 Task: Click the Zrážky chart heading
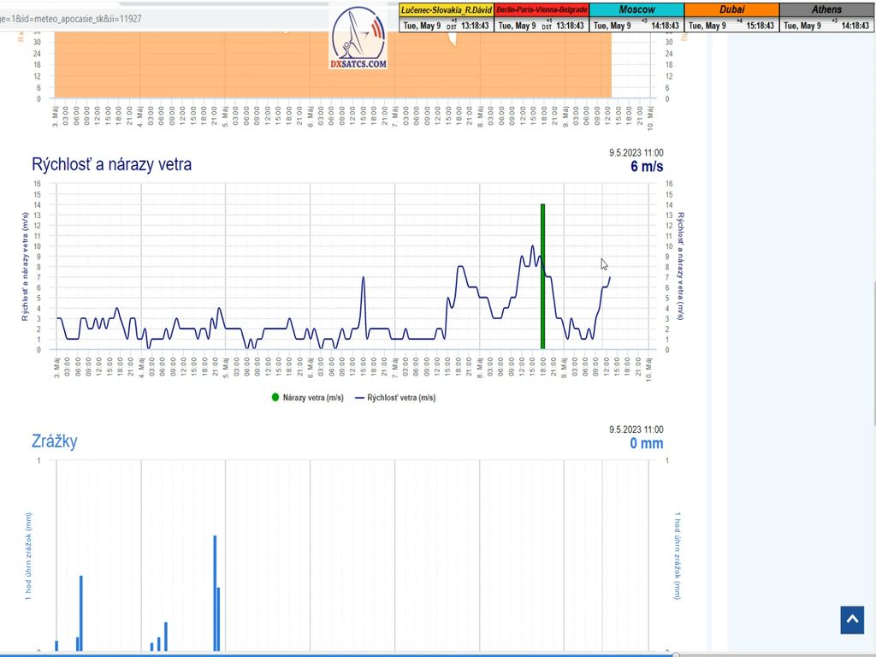[x=55, y=441]
